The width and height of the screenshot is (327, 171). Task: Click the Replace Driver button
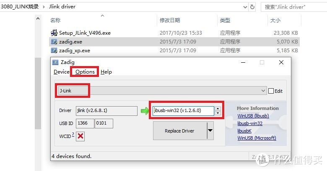coord(180,130)
